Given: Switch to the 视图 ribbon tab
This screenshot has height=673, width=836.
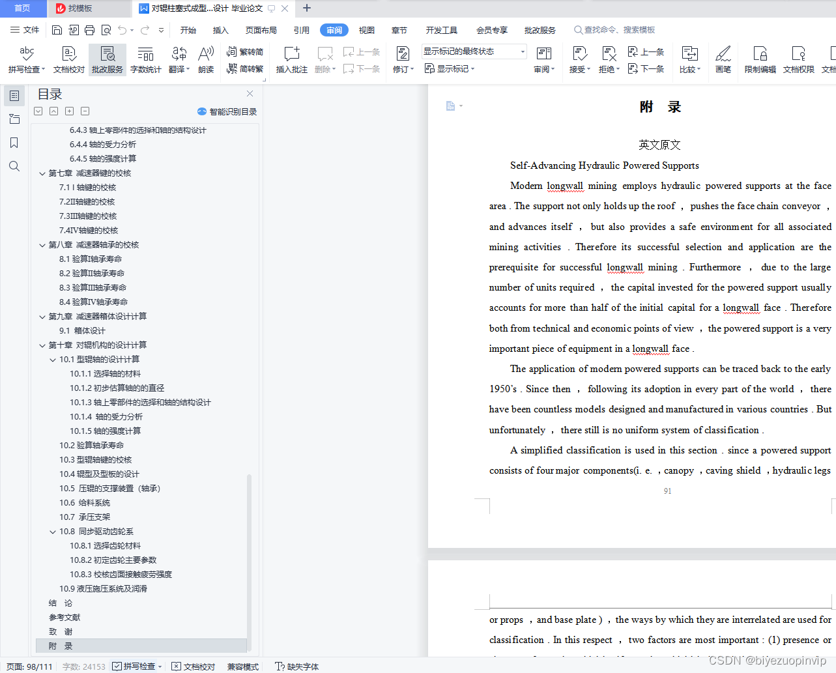Looking at the screenshot, I should 367,30.
